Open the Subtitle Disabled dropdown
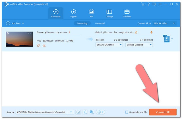The height and width of the screenshot is (119, 182). pyautogui.click(x=139, y=45)
